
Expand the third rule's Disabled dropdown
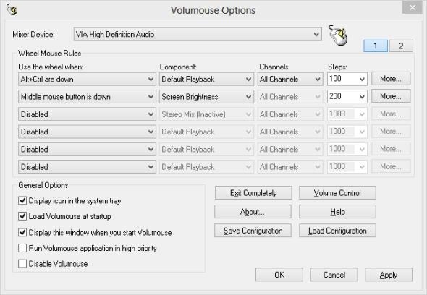point(87,114)
